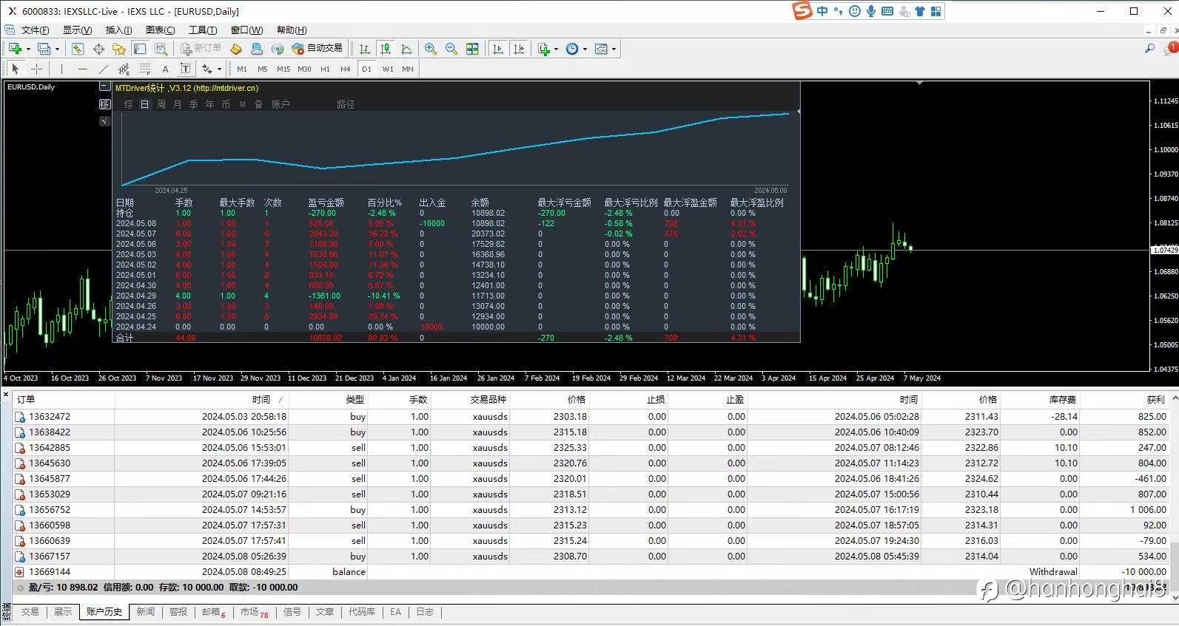Open the 图表(C) menu
The width and height of the screenshot is (1179, 626).
pos(161,30)
